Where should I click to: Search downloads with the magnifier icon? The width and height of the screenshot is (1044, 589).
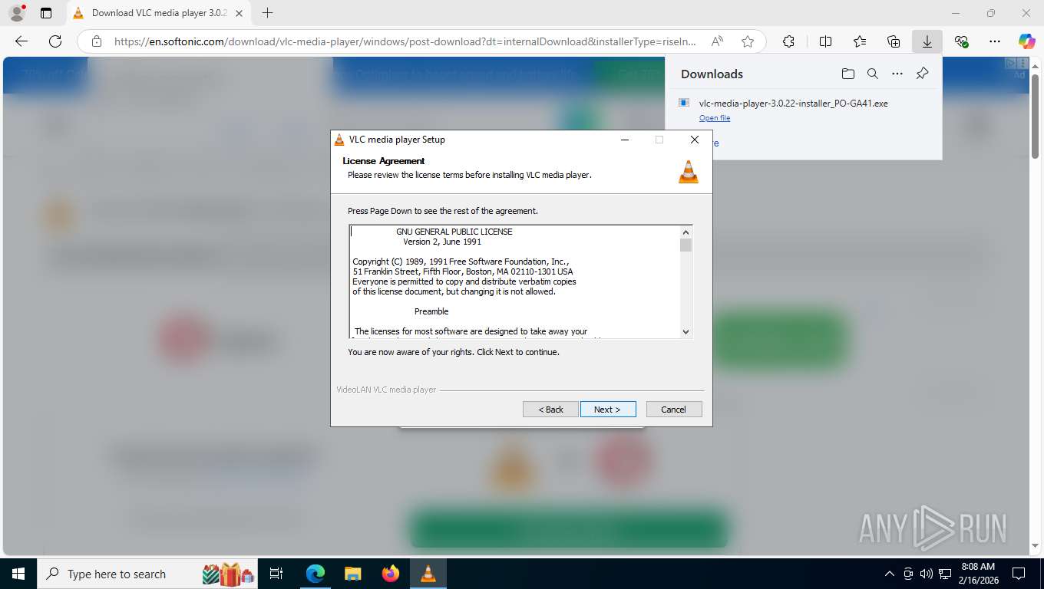872,74
